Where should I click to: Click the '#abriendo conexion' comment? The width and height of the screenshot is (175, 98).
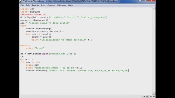click(x=33, y=14)
